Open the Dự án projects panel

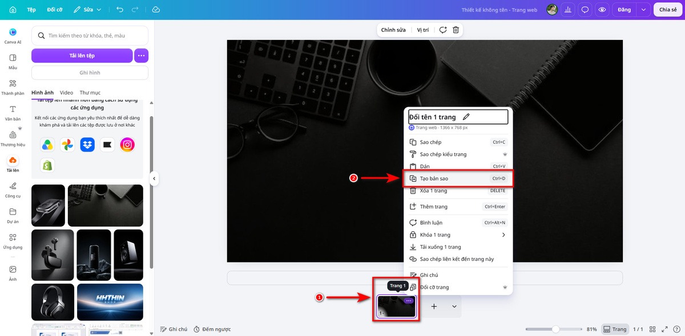(x=13, y=215)
